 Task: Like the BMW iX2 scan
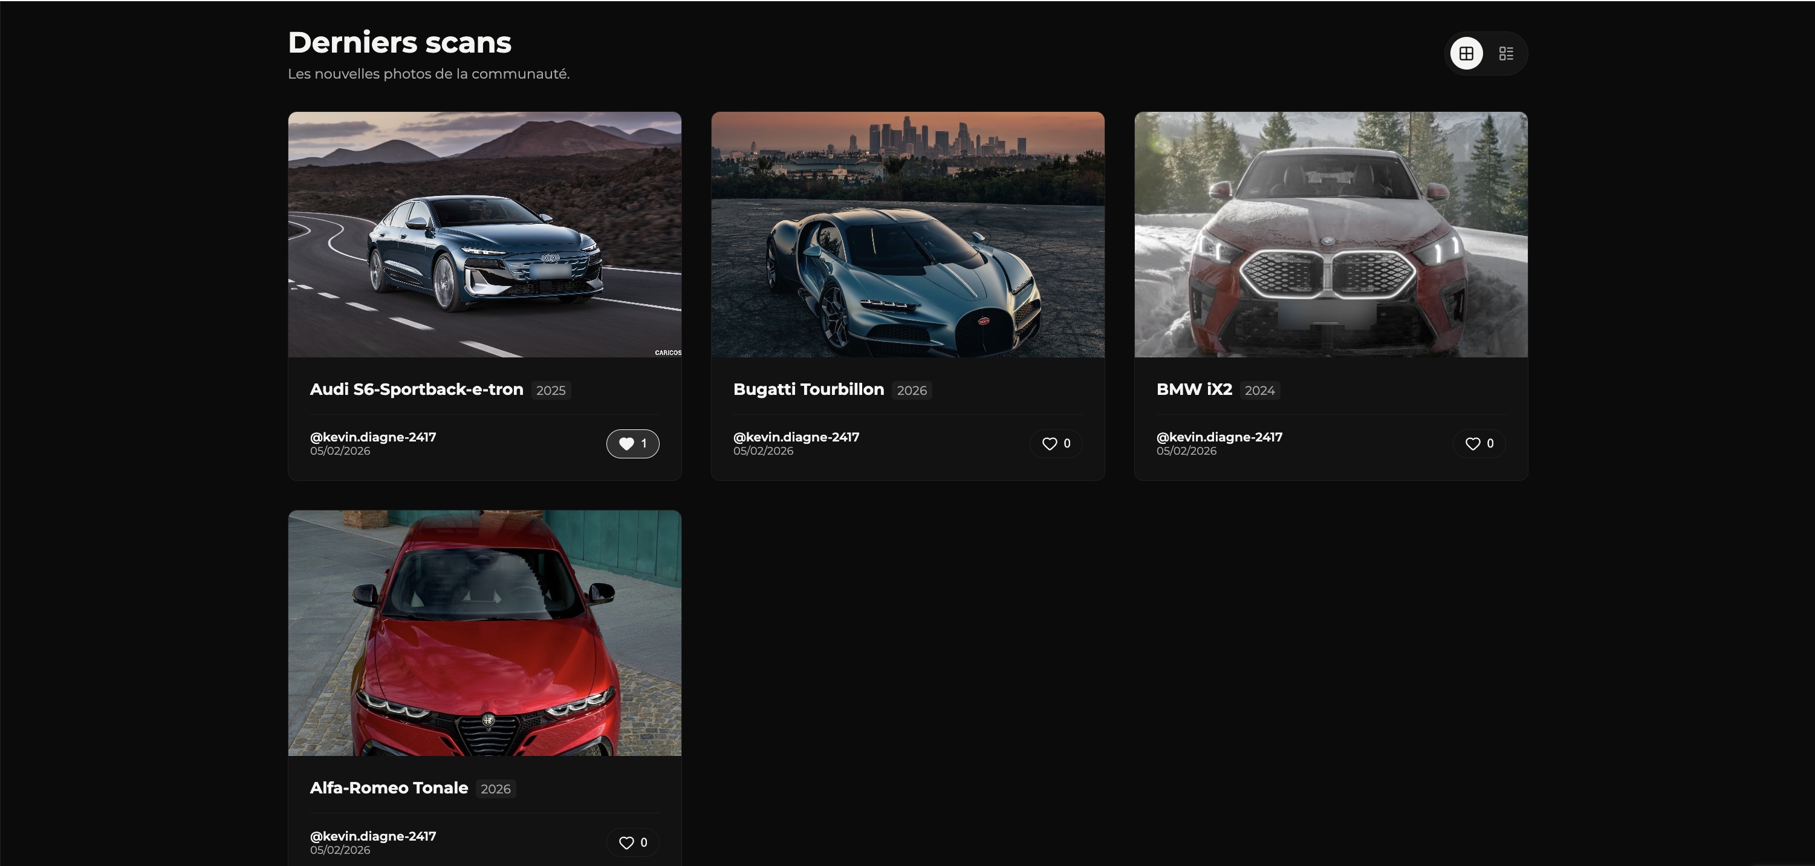tap(1479, 444)
